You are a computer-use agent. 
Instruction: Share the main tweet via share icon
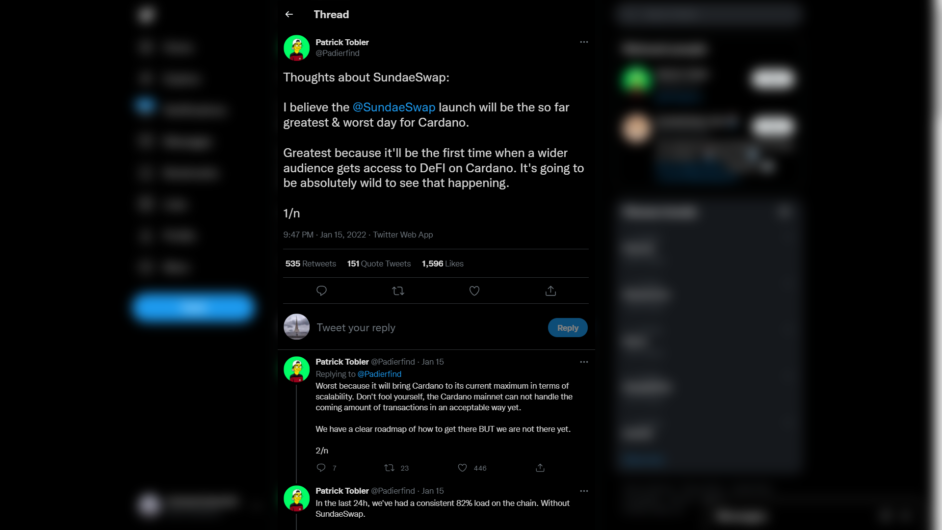point(550,291)
